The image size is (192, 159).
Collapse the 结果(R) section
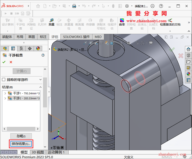point(41,87)
